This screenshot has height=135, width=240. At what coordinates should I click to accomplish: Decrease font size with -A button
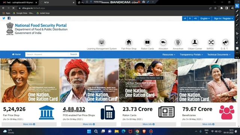[x=185, y=18]
